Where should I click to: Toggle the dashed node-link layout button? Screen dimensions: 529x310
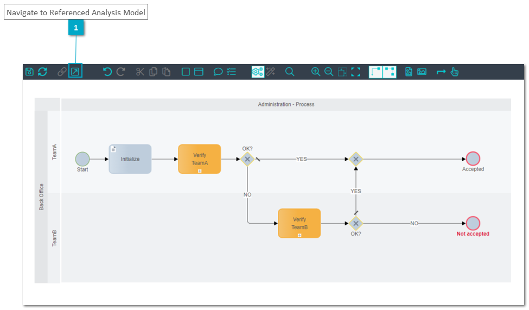click(390, 72)
